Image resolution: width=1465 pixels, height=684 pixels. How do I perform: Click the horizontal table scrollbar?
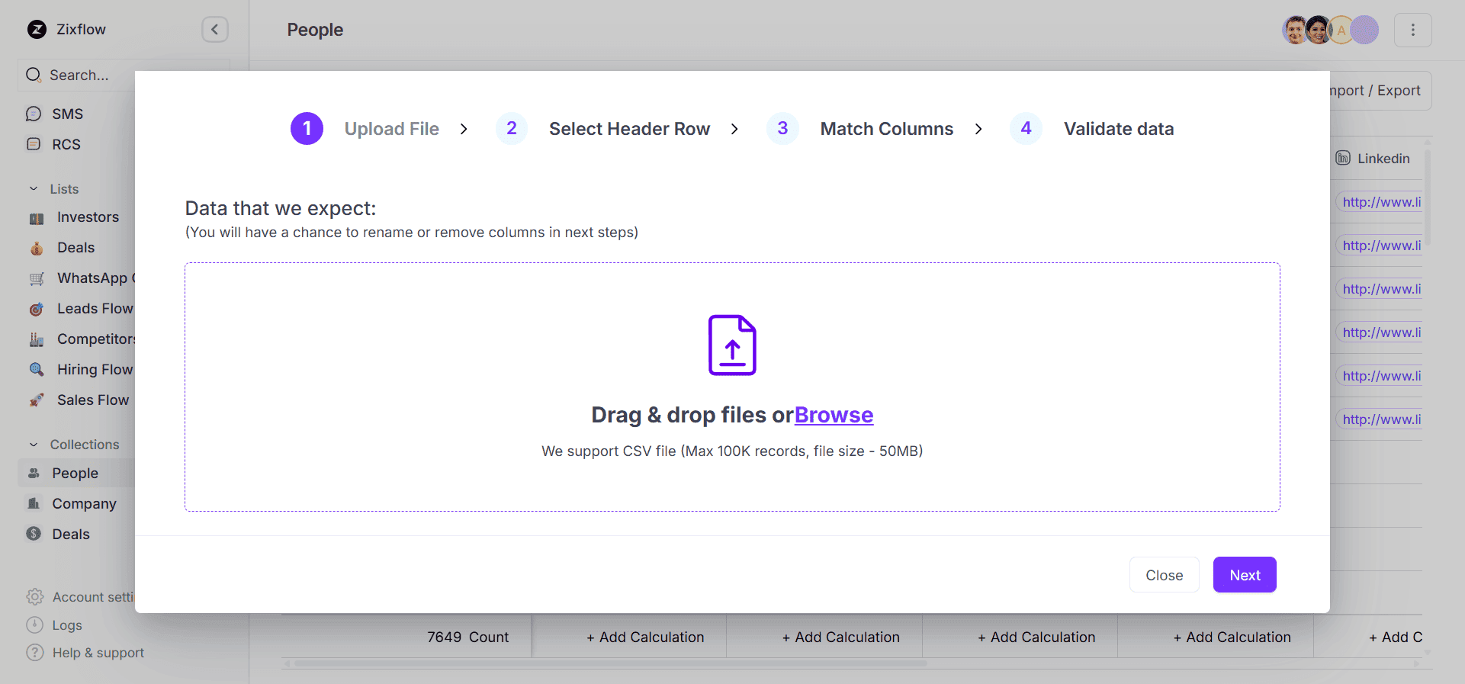pyautogui.click(x=610, y=663)
